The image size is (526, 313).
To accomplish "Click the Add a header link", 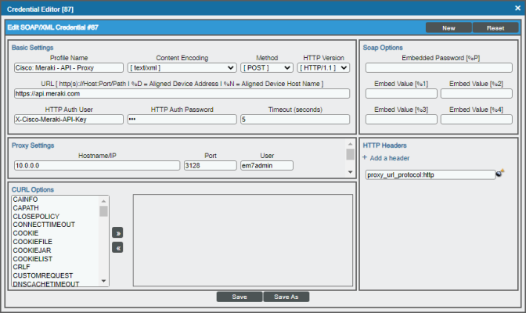I will (x=390, y=158).
